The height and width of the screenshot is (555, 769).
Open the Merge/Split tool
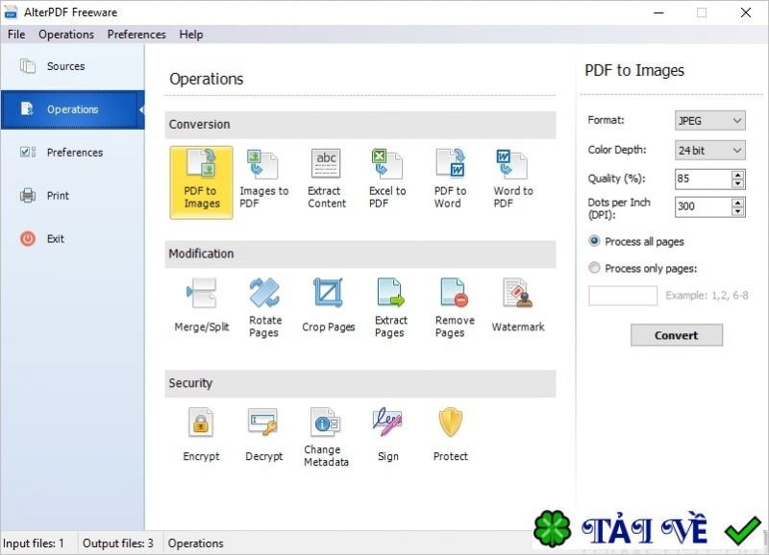click(202, 305)
